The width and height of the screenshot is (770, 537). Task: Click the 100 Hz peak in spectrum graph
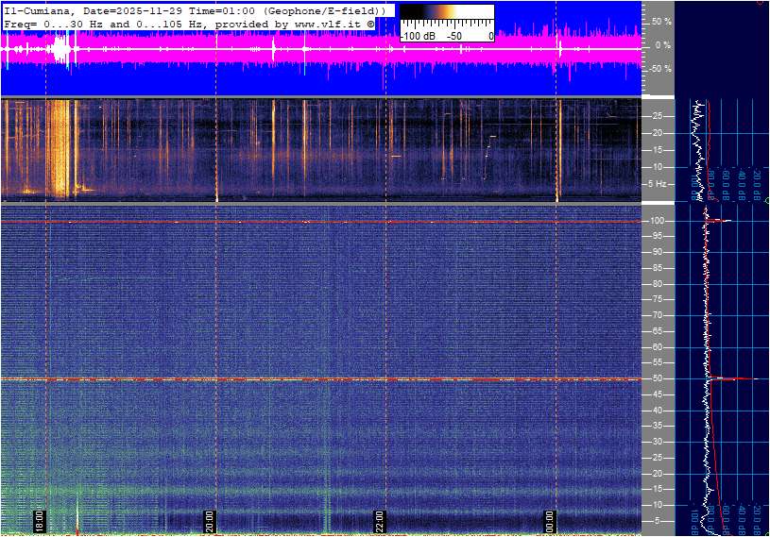[x=720, y=221]
